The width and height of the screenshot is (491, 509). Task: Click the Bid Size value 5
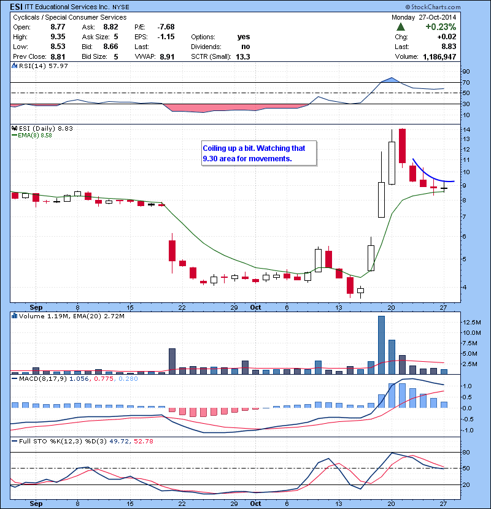point(116,57)
